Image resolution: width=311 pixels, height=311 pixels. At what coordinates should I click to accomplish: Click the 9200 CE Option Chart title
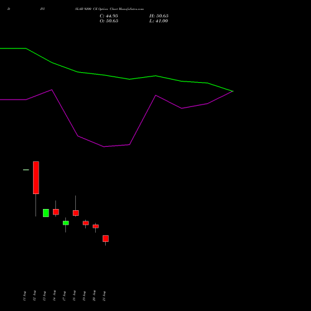[x=109, y=9]
